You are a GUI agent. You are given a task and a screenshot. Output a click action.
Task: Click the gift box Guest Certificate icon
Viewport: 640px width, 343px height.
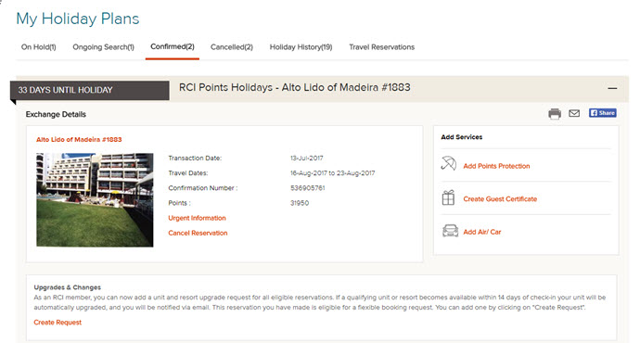448,197
